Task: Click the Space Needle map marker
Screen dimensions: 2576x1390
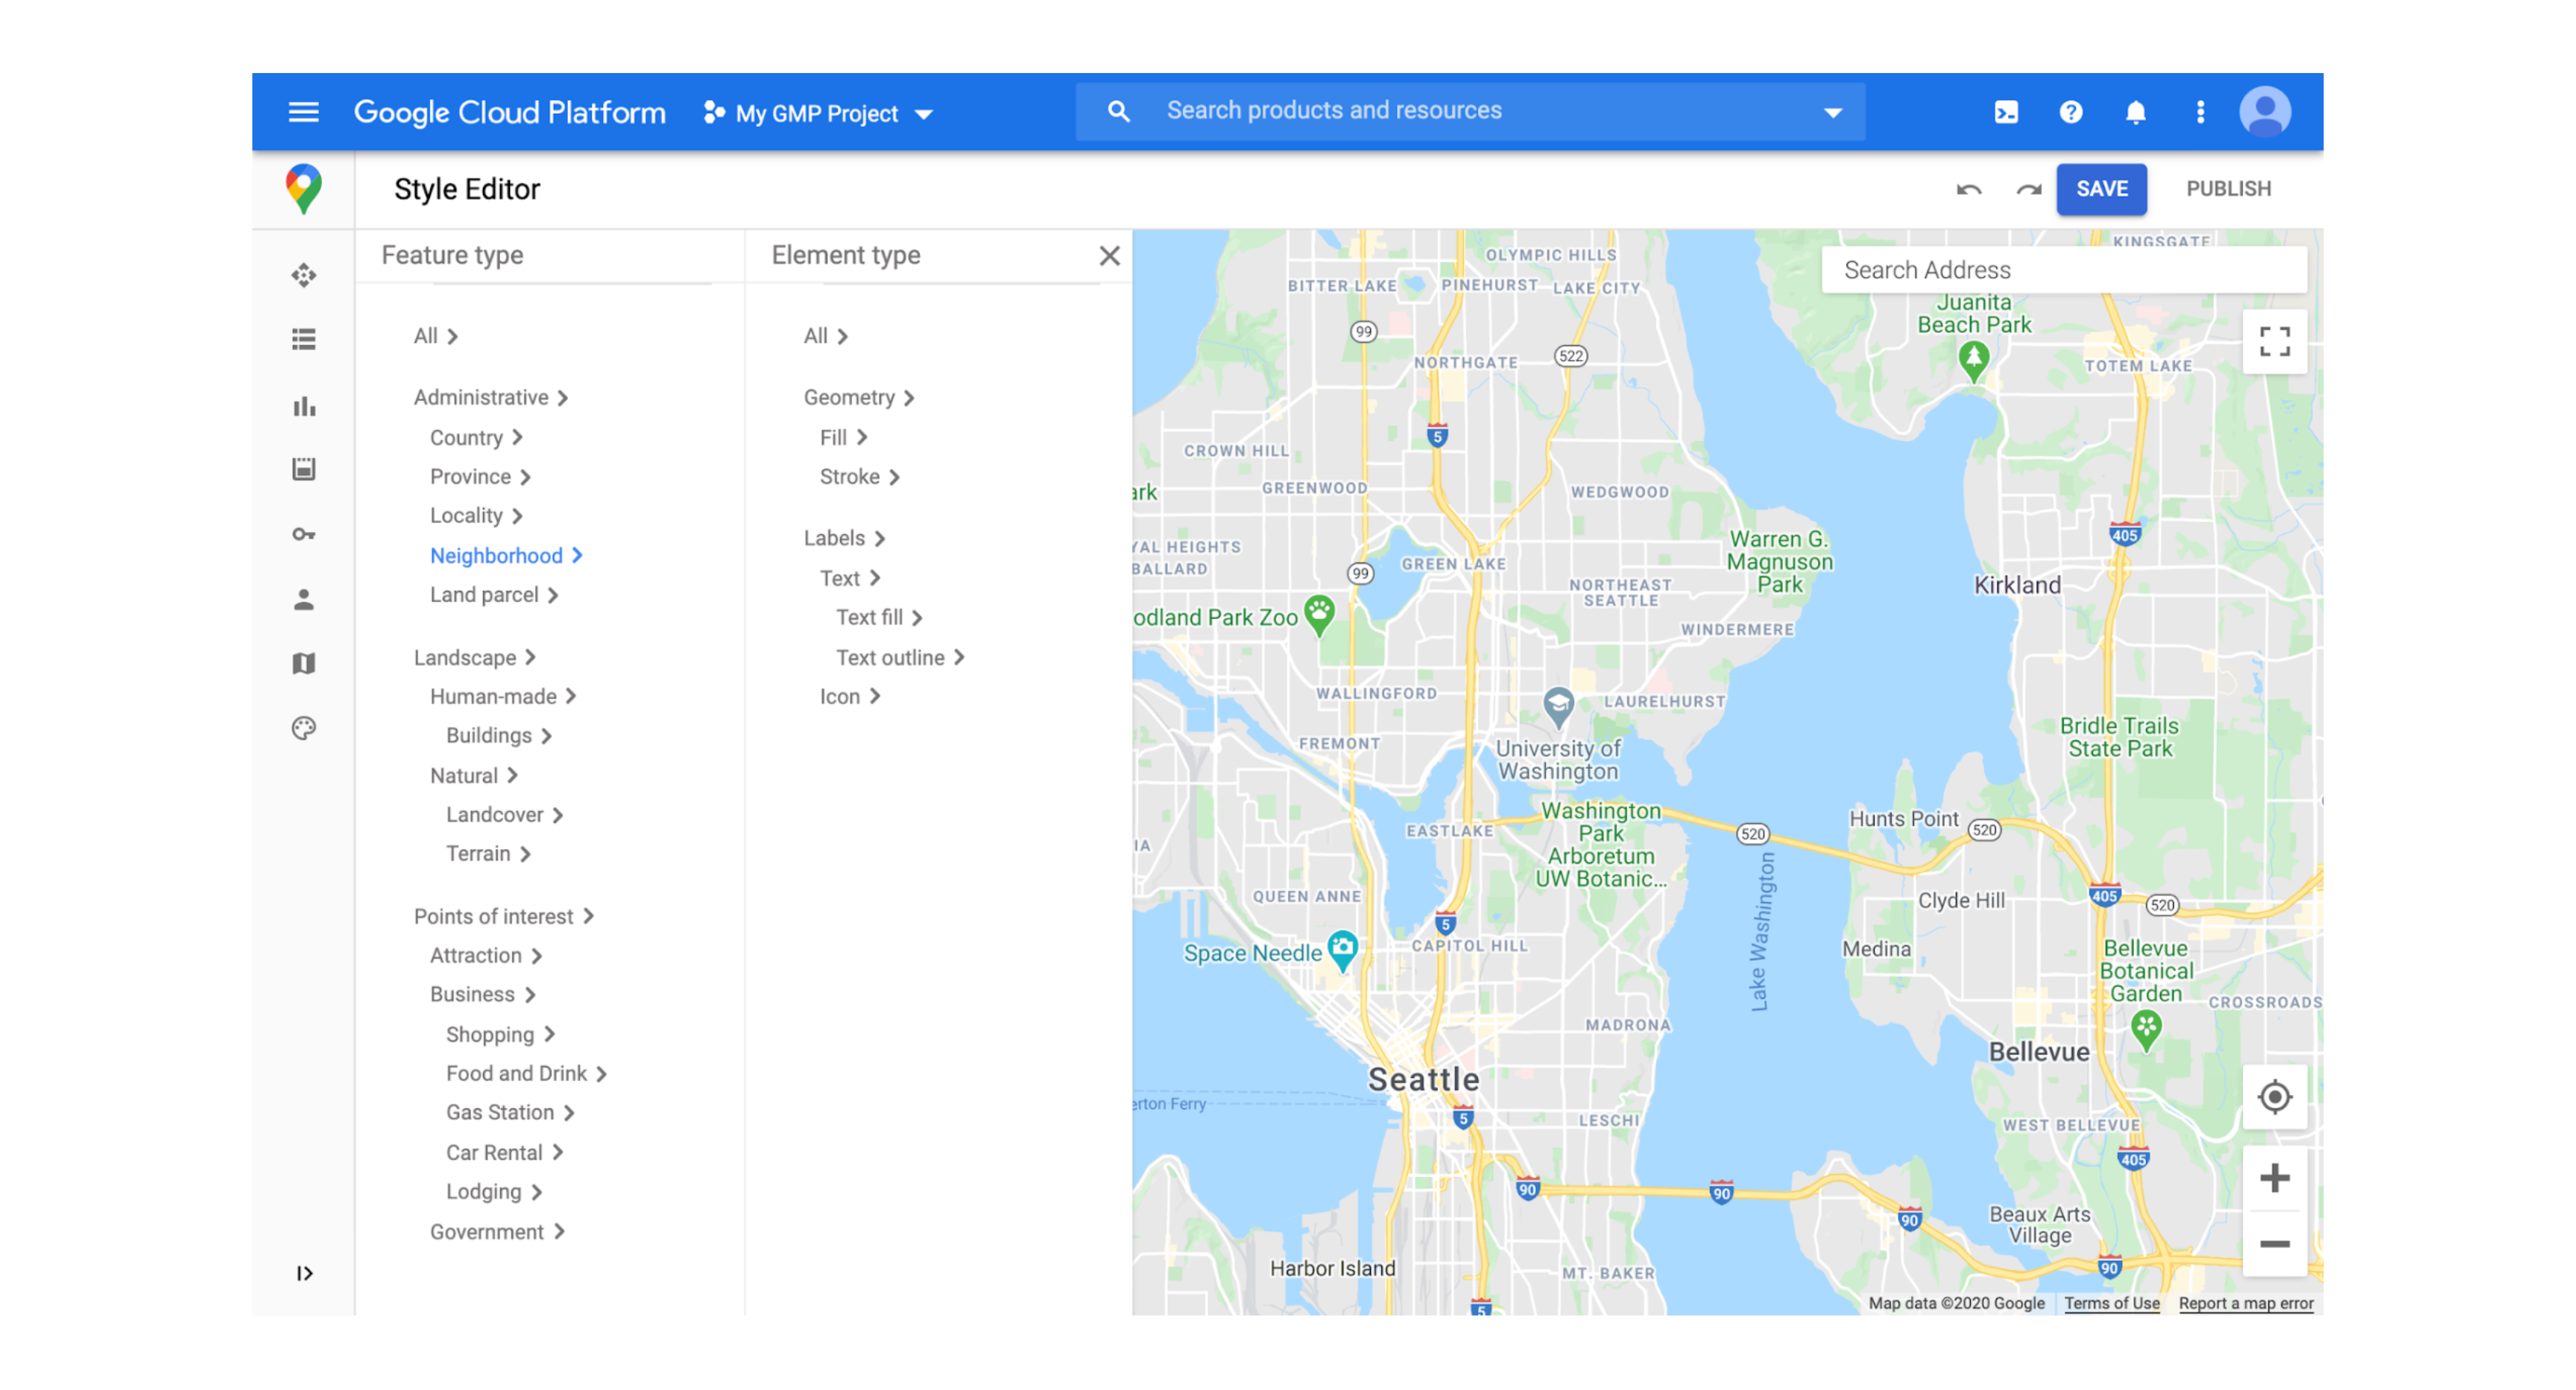Action: click(x=1342, y=949)
